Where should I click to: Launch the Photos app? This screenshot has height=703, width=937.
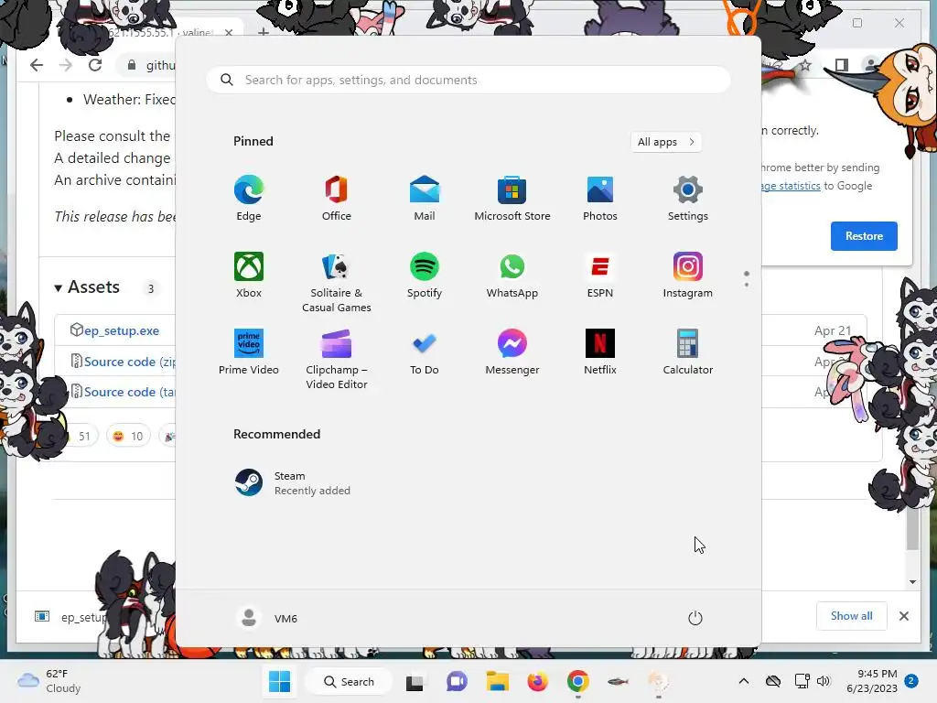[x=600, y=199]
